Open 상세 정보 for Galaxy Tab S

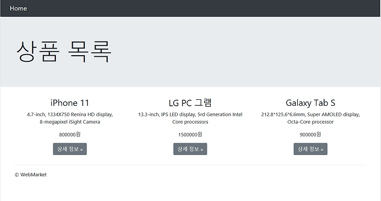point(310,149)
